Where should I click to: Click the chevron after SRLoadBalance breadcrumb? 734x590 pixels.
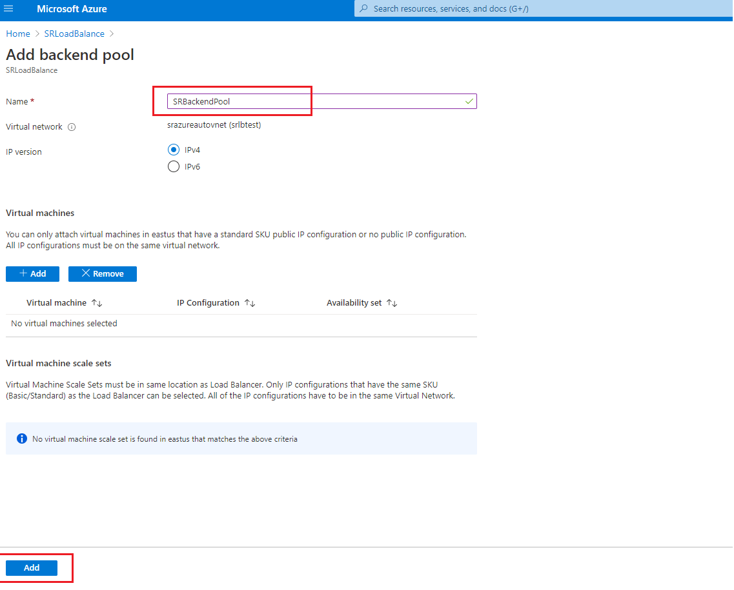click(x=112, y=34)
